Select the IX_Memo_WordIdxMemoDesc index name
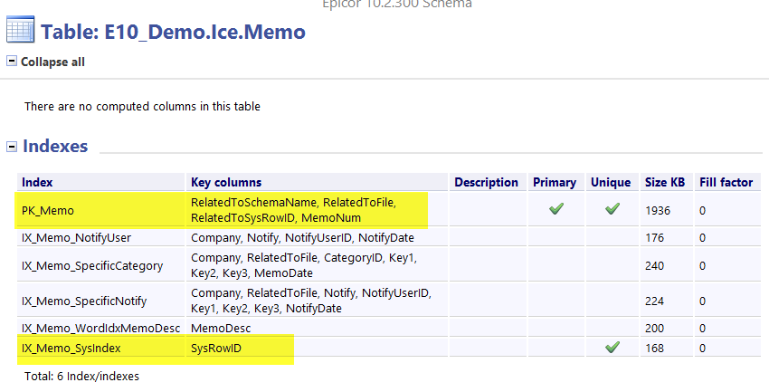Image resolution: width=769 pixels, height=392 pixels. tap(100, 329)
